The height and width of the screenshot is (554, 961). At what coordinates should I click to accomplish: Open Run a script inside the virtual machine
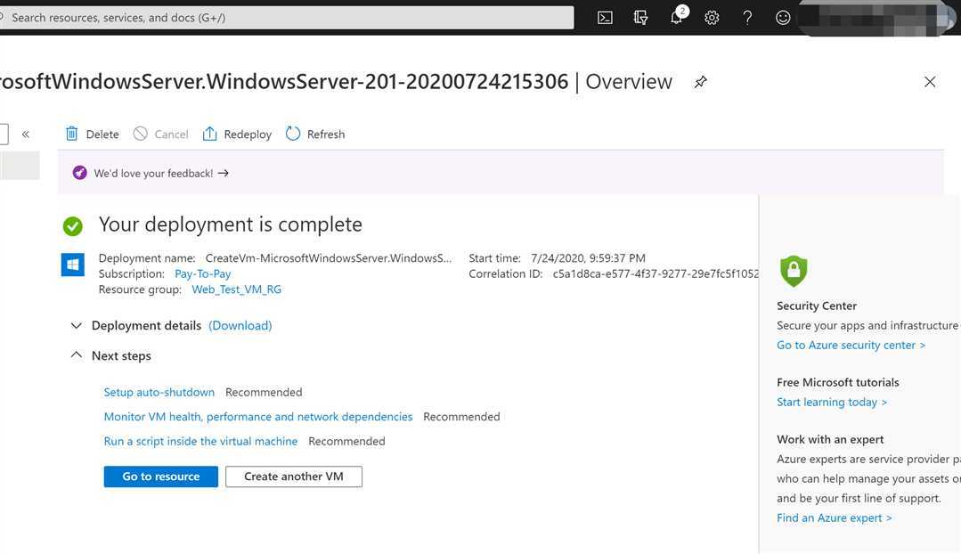coord(200,441)
